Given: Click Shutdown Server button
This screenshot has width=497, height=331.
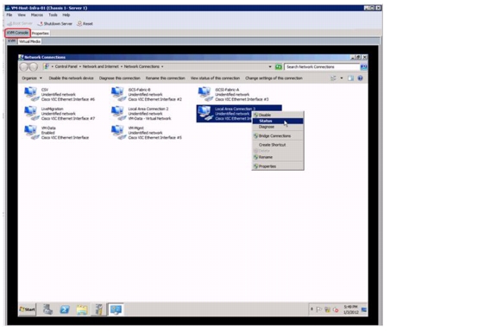Looking at the screenshot, I should point(55,24).
